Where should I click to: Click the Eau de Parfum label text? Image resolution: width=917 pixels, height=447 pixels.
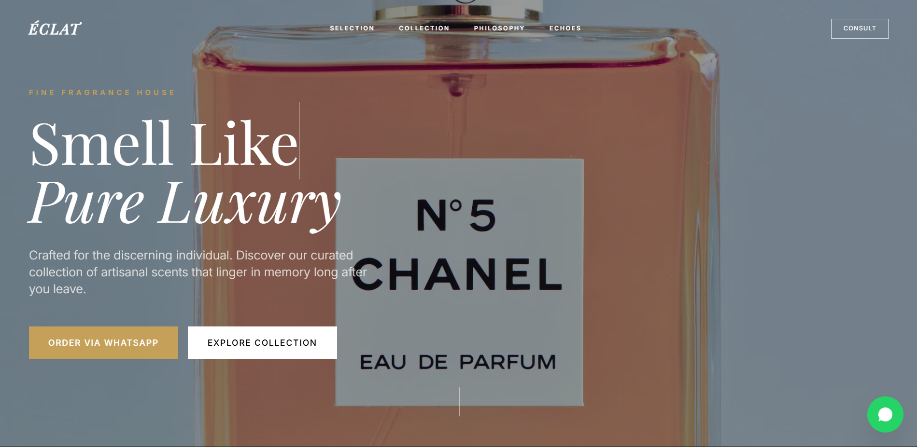(458, 362)
